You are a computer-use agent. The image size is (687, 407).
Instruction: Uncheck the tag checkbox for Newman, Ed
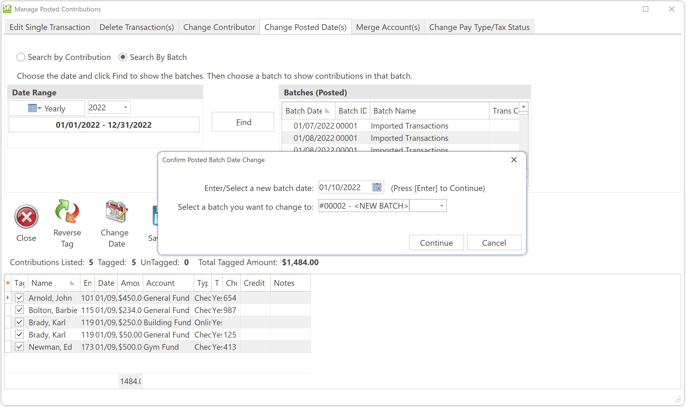pyautogui.click(x=19, y=347)
